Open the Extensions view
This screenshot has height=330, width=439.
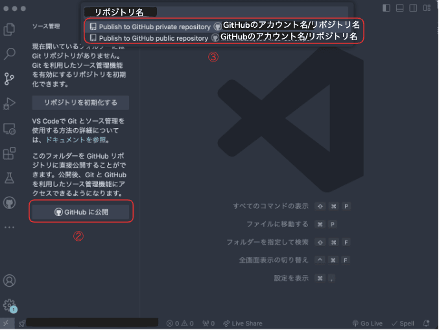pos(9,153)
